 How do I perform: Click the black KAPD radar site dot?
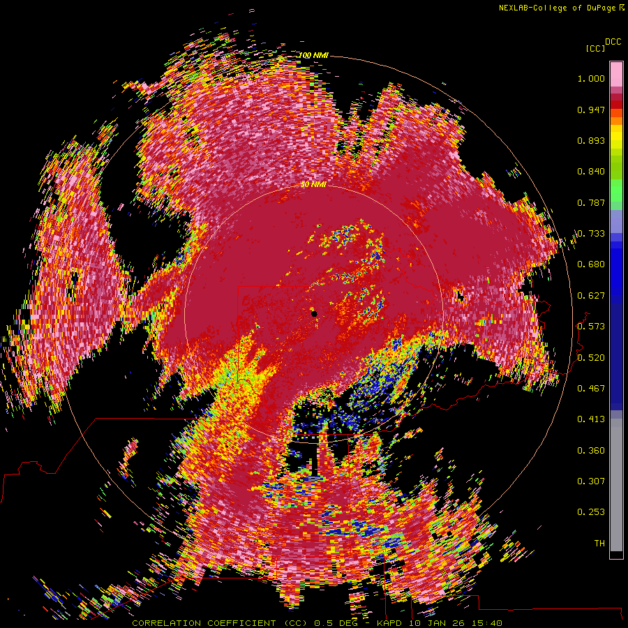click(314, 314)
